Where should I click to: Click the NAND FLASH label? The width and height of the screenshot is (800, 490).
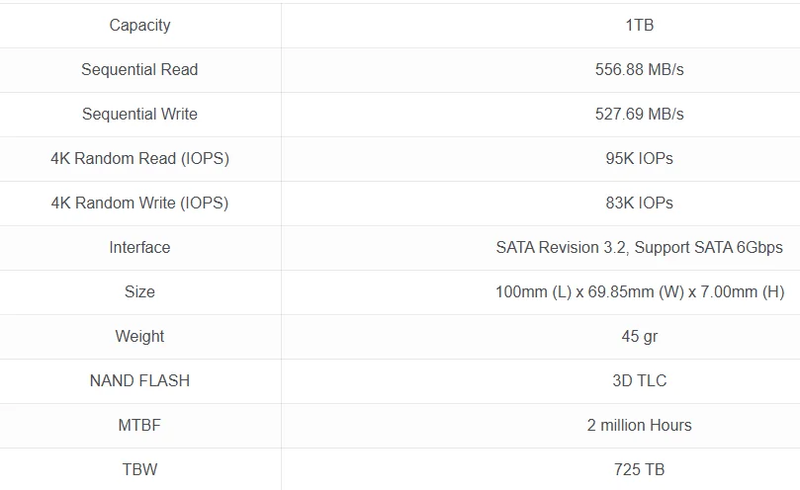coord(139,381)
